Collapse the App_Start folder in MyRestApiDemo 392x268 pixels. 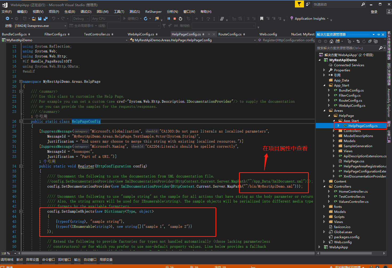point(324,85)
